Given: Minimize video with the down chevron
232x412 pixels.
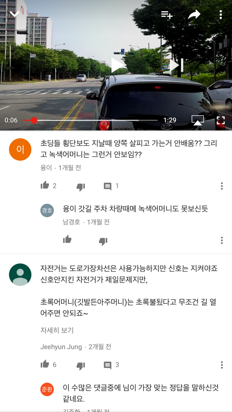Looking at the screenshot, I should pyautogui.click(x=14, y=14).
